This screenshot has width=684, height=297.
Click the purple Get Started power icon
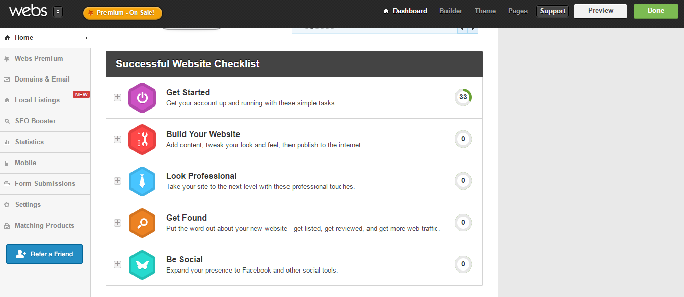coord(142,97)
